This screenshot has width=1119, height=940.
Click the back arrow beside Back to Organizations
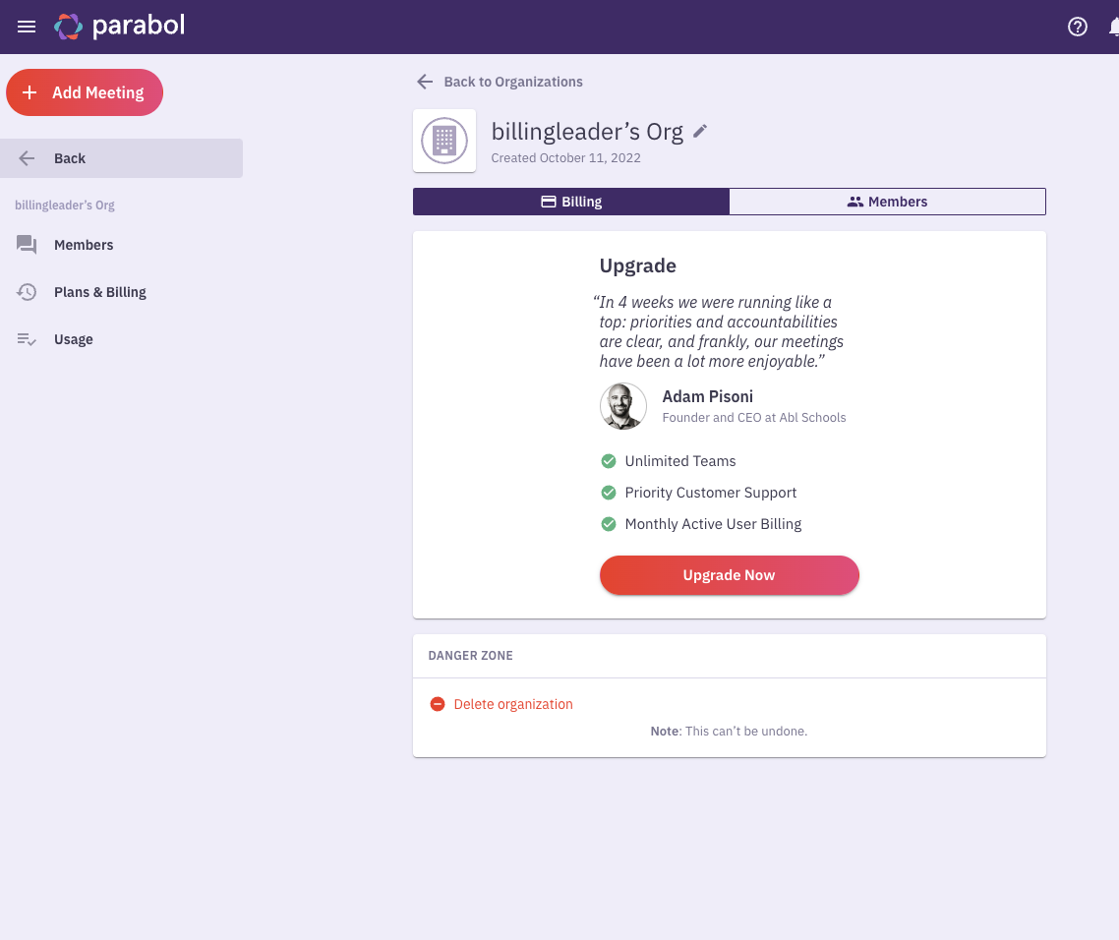(424, 82)
